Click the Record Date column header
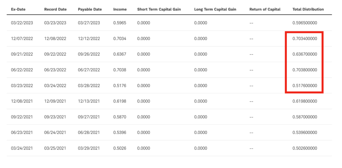Image resolution: width=342 pixels, height=168 pixels. click(x=55, y=9)
